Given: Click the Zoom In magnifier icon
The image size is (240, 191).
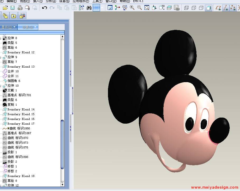Looking at the screenshot, I should click(132, 8).
